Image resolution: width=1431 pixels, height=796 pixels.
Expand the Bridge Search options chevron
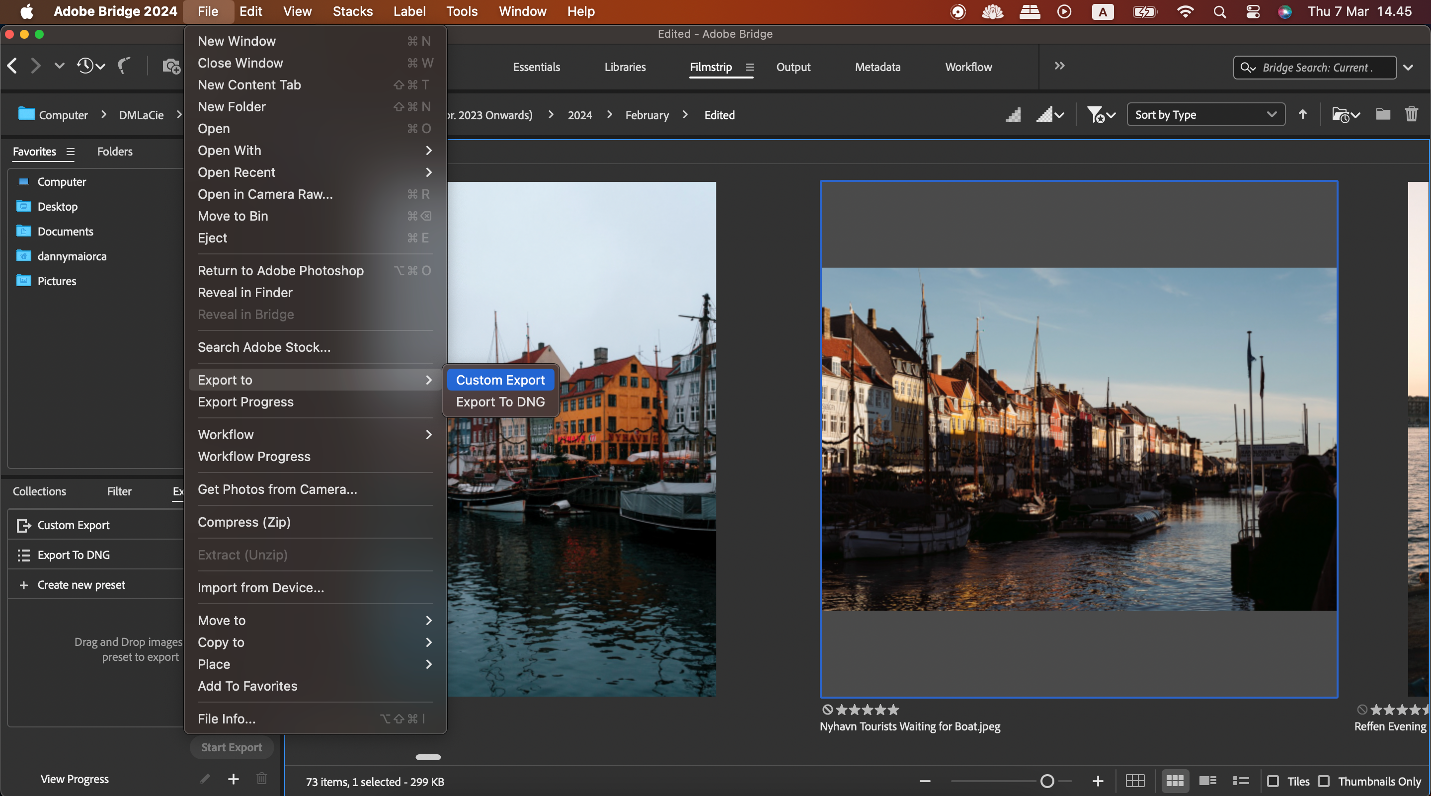tap(1409, 67)
